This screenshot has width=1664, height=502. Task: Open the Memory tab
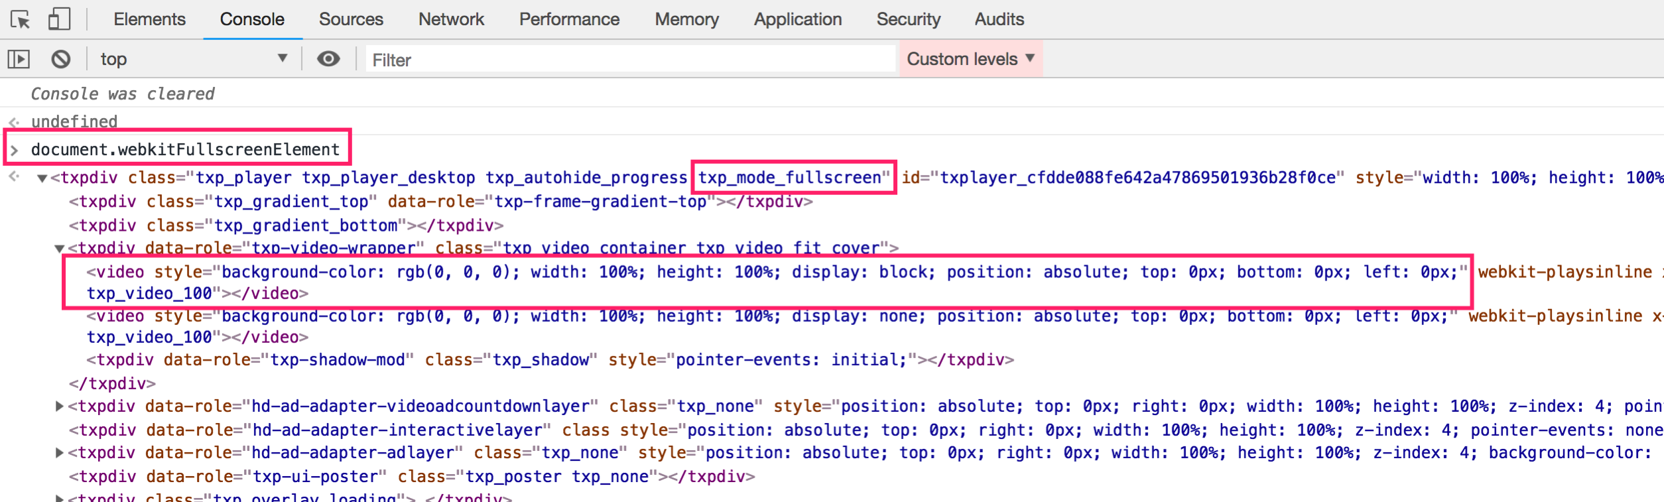pos(686,19)
